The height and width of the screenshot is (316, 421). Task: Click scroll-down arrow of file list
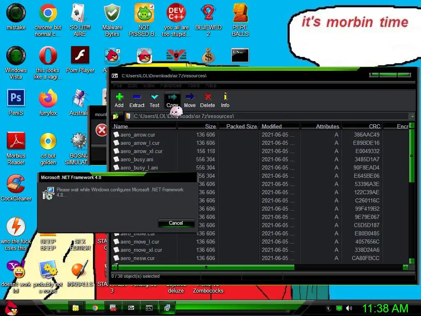412,261
